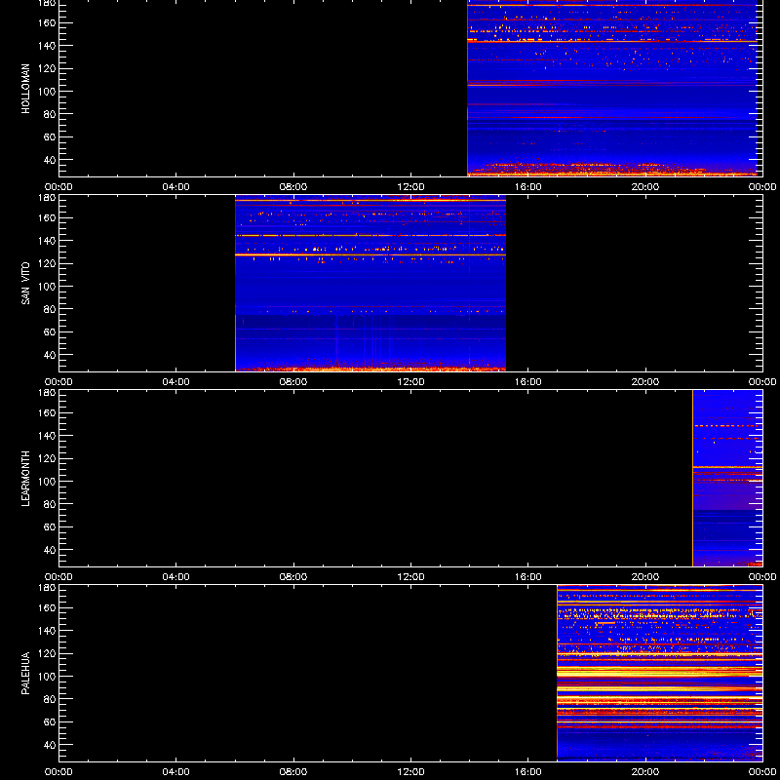Click the 12:00 time label below Learmonth panel
Screen dimensions: 780x780
(x=410, y=577)
